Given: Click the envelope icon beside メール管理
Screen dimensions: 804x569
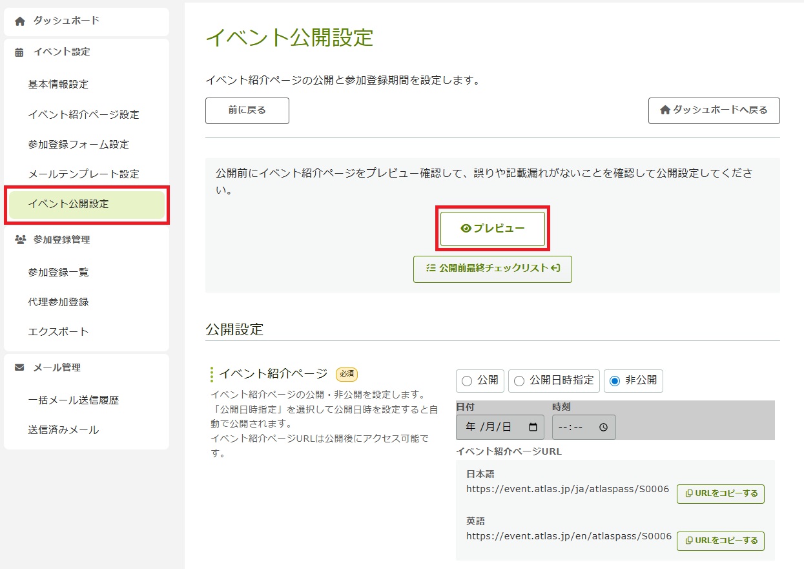Looking at the screenshot, I should [19, 367].
